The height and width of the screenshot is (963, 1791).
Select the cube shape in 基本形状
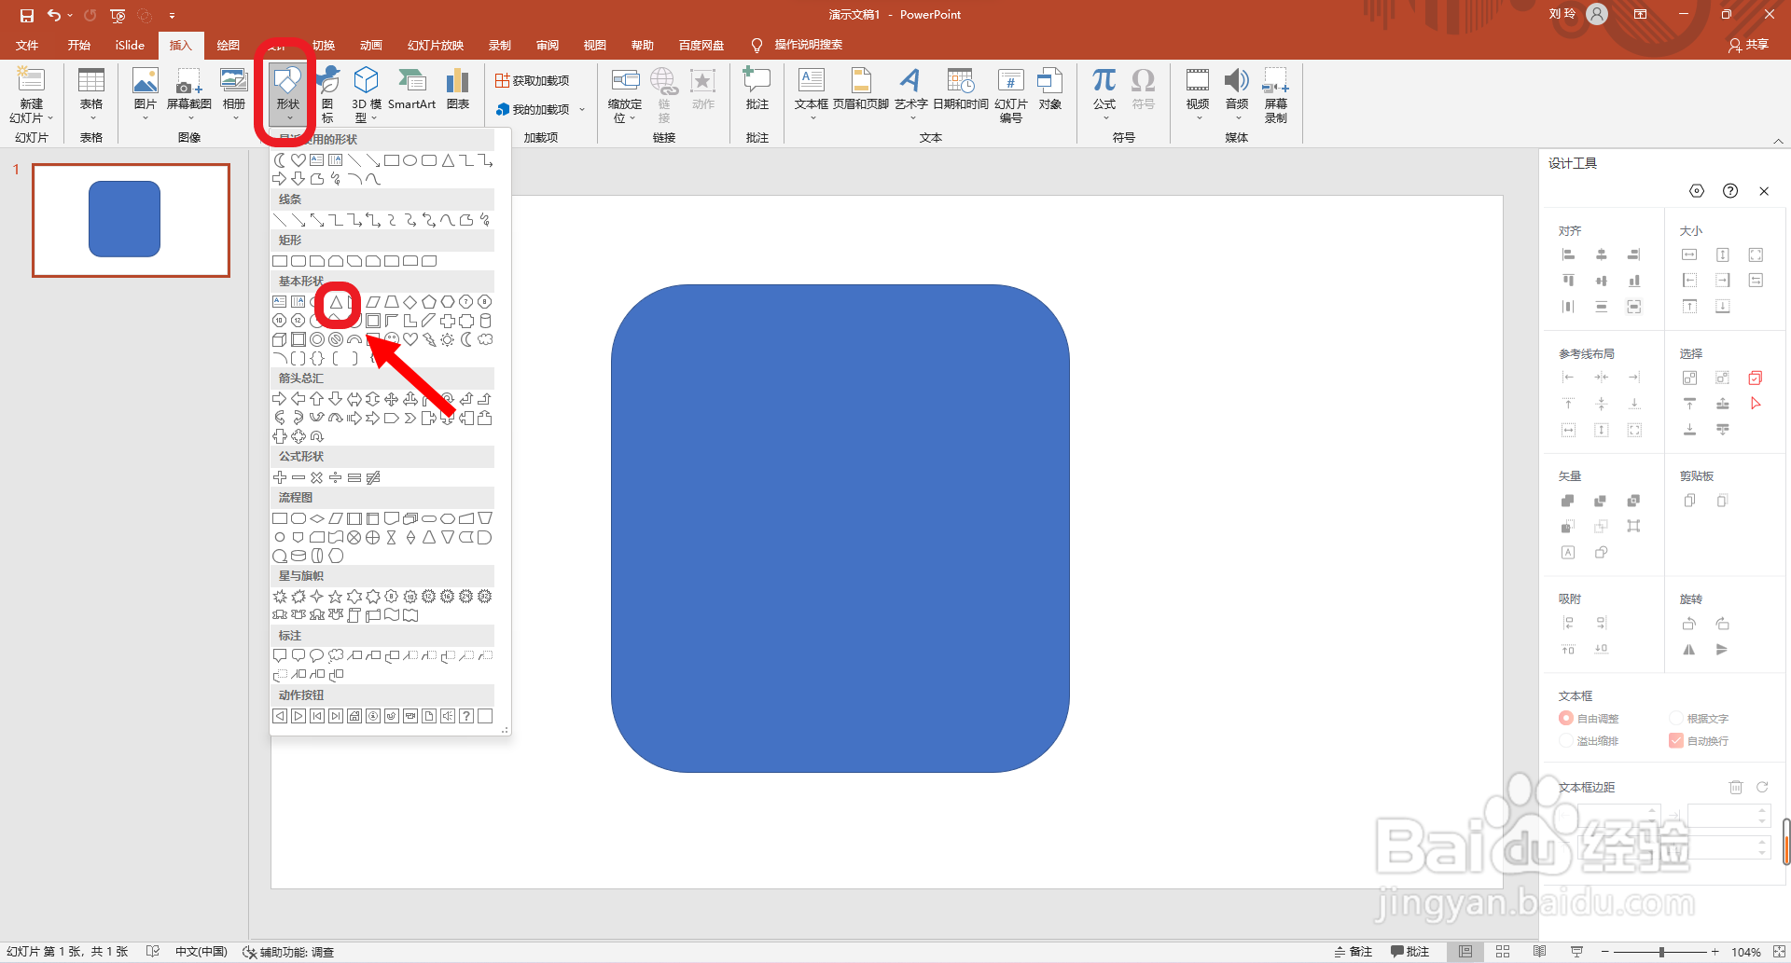(x=280, y=339)
